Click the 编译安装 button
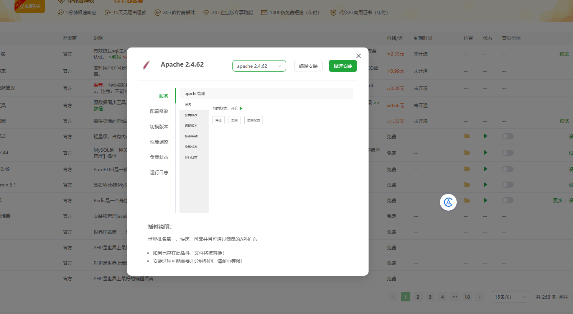The image size is (573, 314). coord(308,66)
